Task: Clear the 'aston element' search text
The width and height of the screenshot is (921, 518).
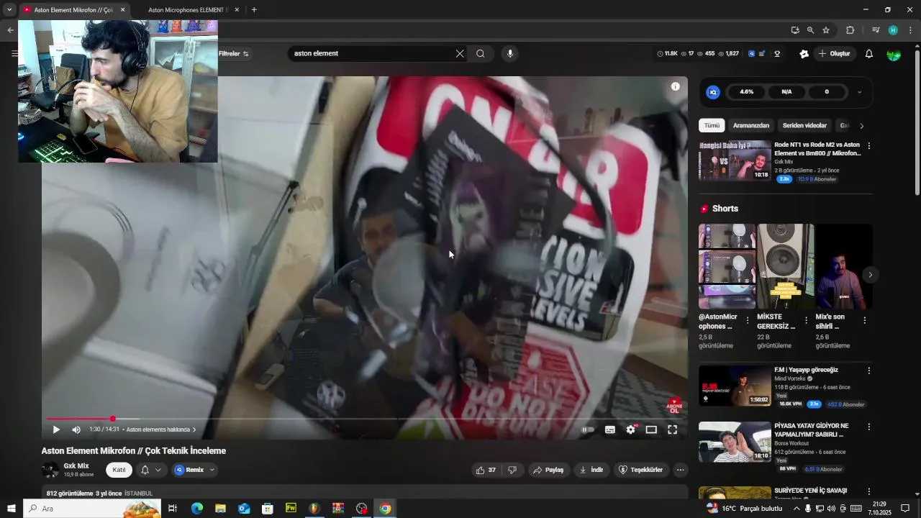Action: pos(460,53)
